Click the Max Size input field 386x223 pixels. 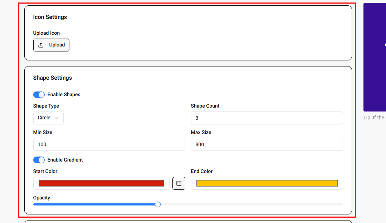pyautogui.click(x=267, y=144)
